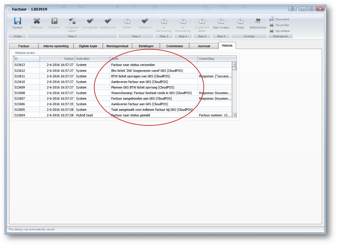Click the Kopie icon
337x245 pixels.
coord(240,21)
